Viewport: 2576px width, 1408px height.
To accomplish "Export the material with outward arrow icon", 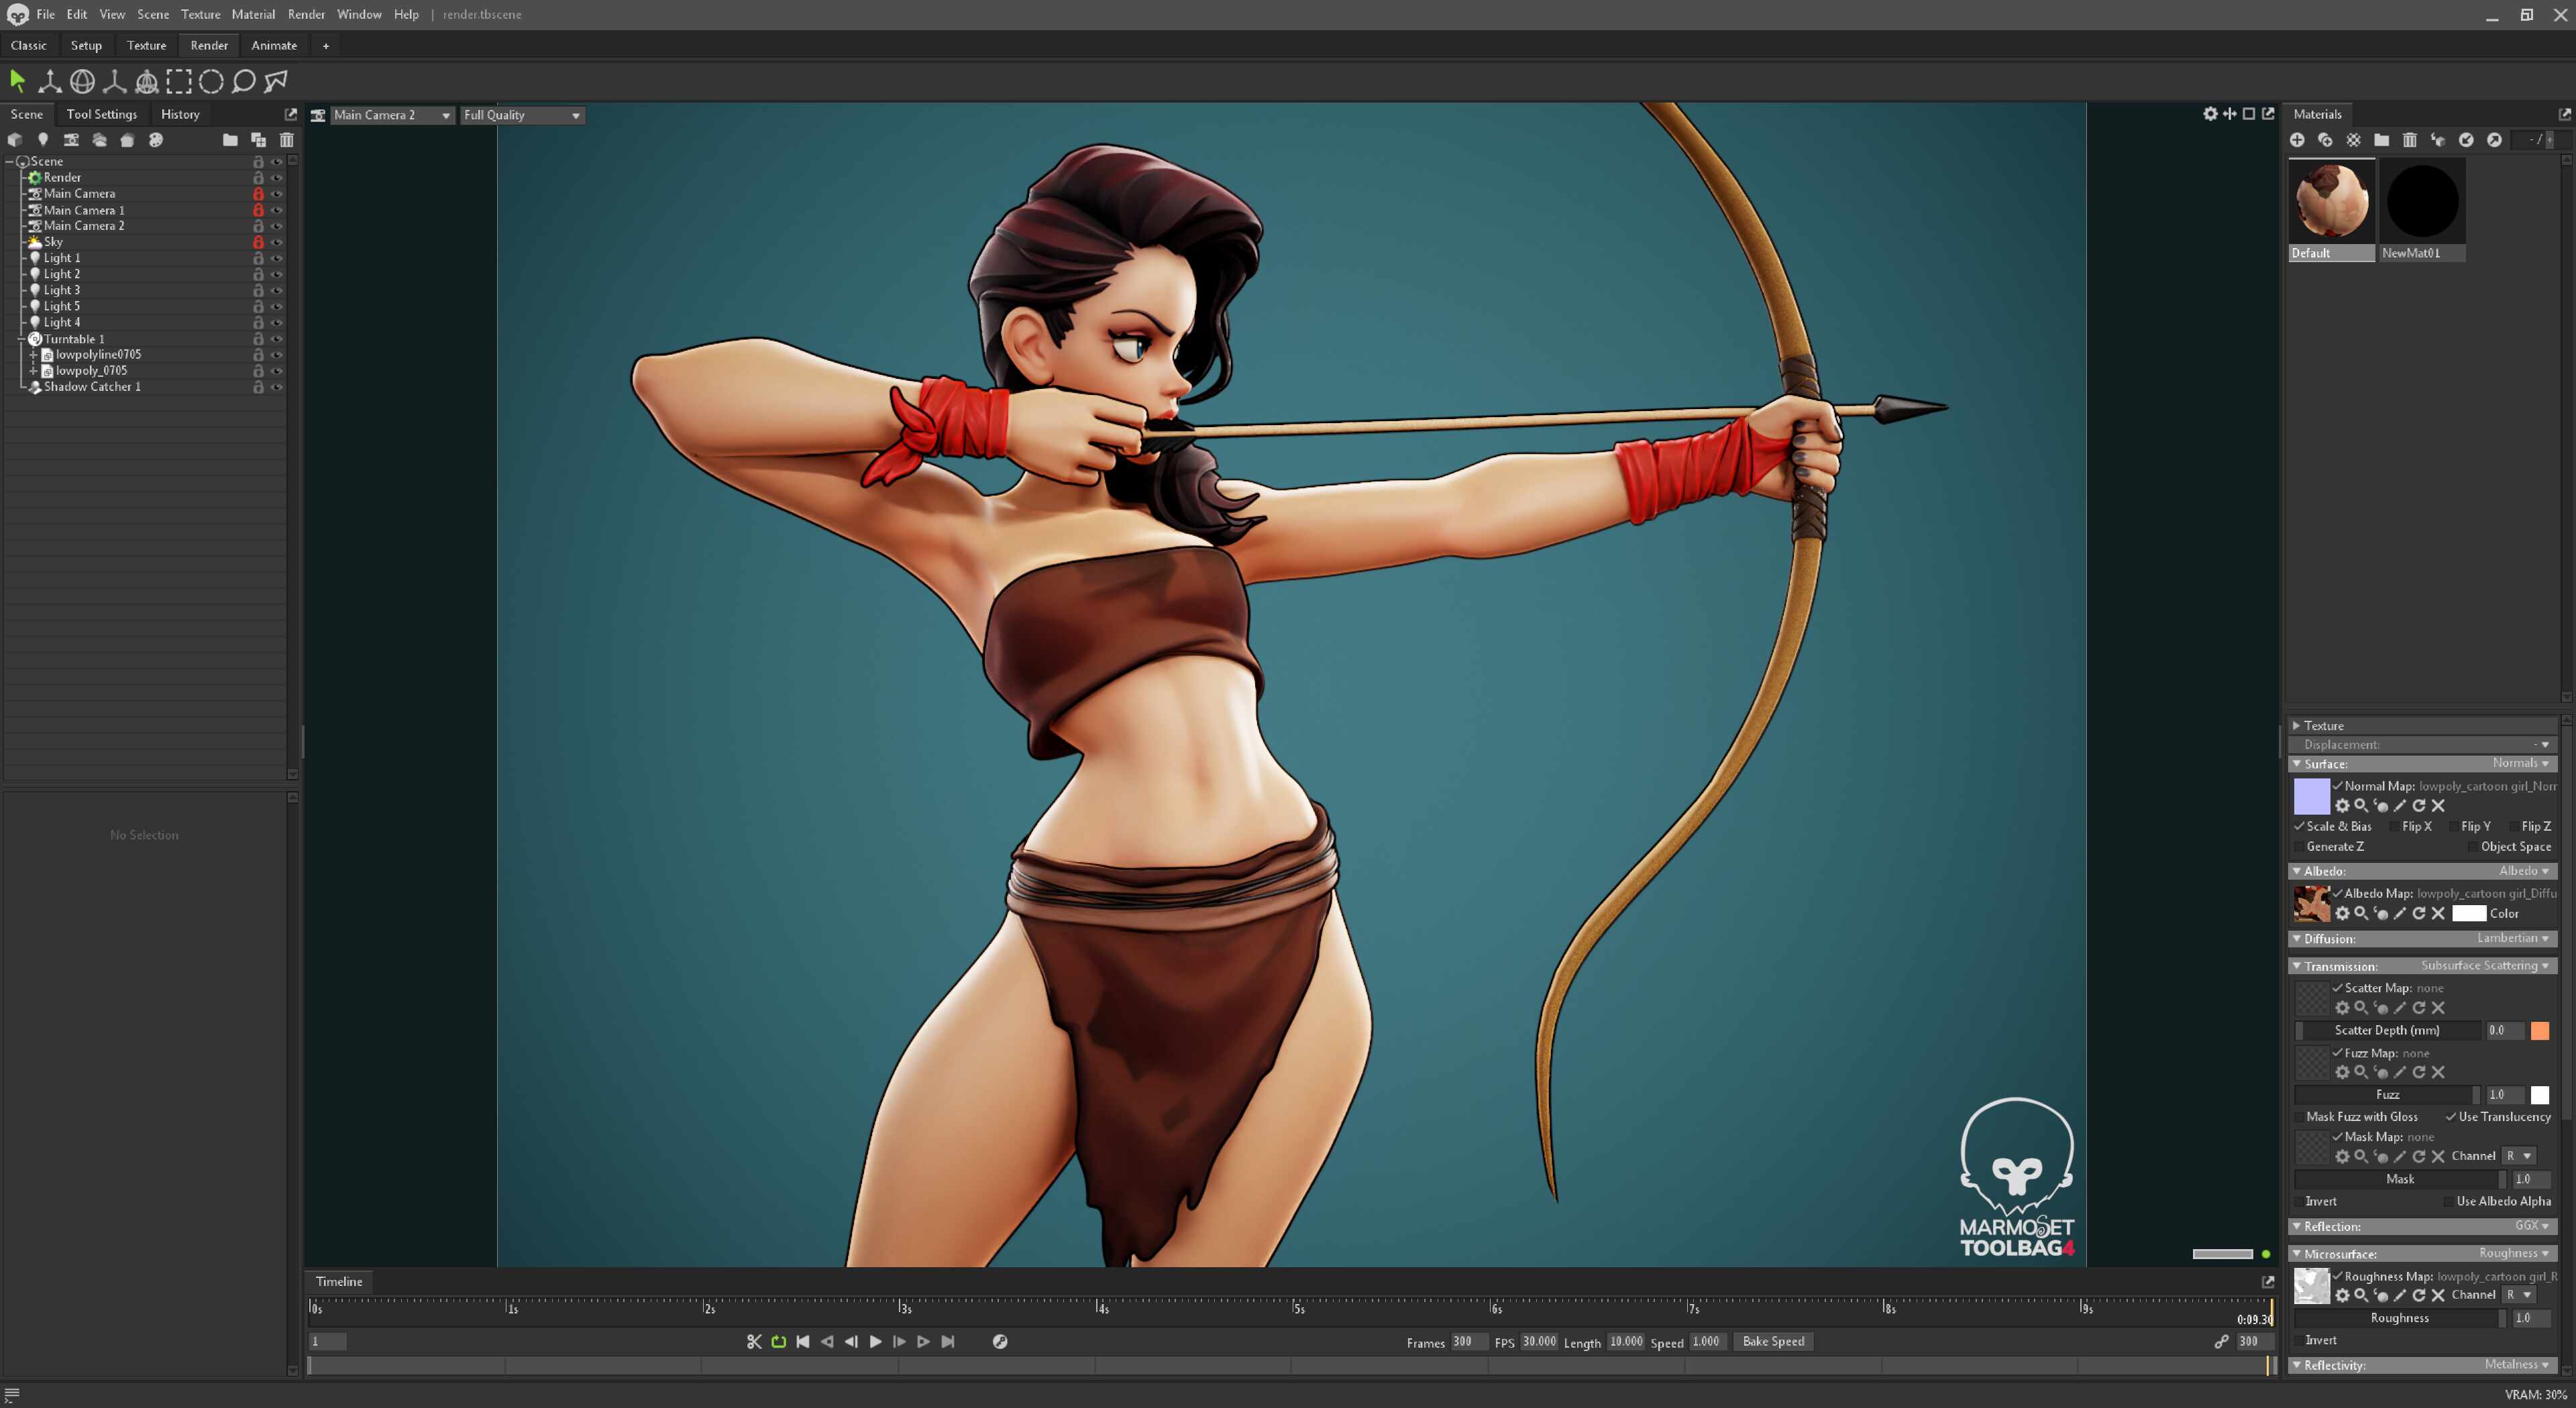I will coord(2494,140).
